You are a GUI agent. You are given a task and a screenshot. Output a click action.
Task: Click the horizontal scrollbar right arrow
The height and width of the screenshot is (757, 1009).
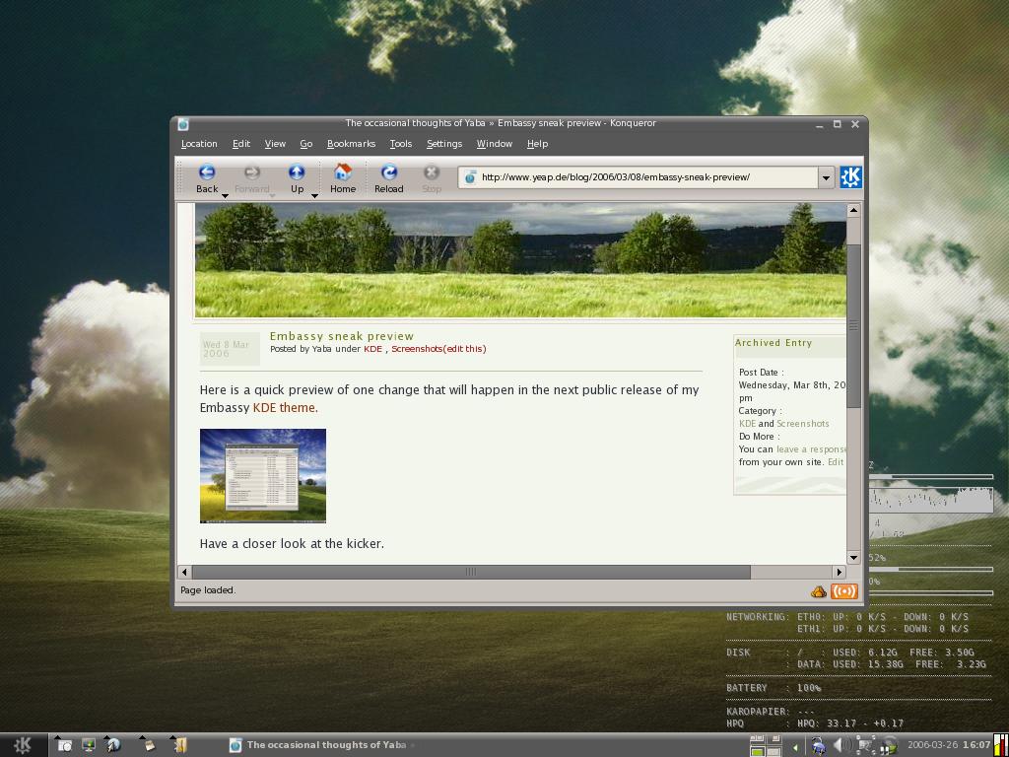click(839, 572)
